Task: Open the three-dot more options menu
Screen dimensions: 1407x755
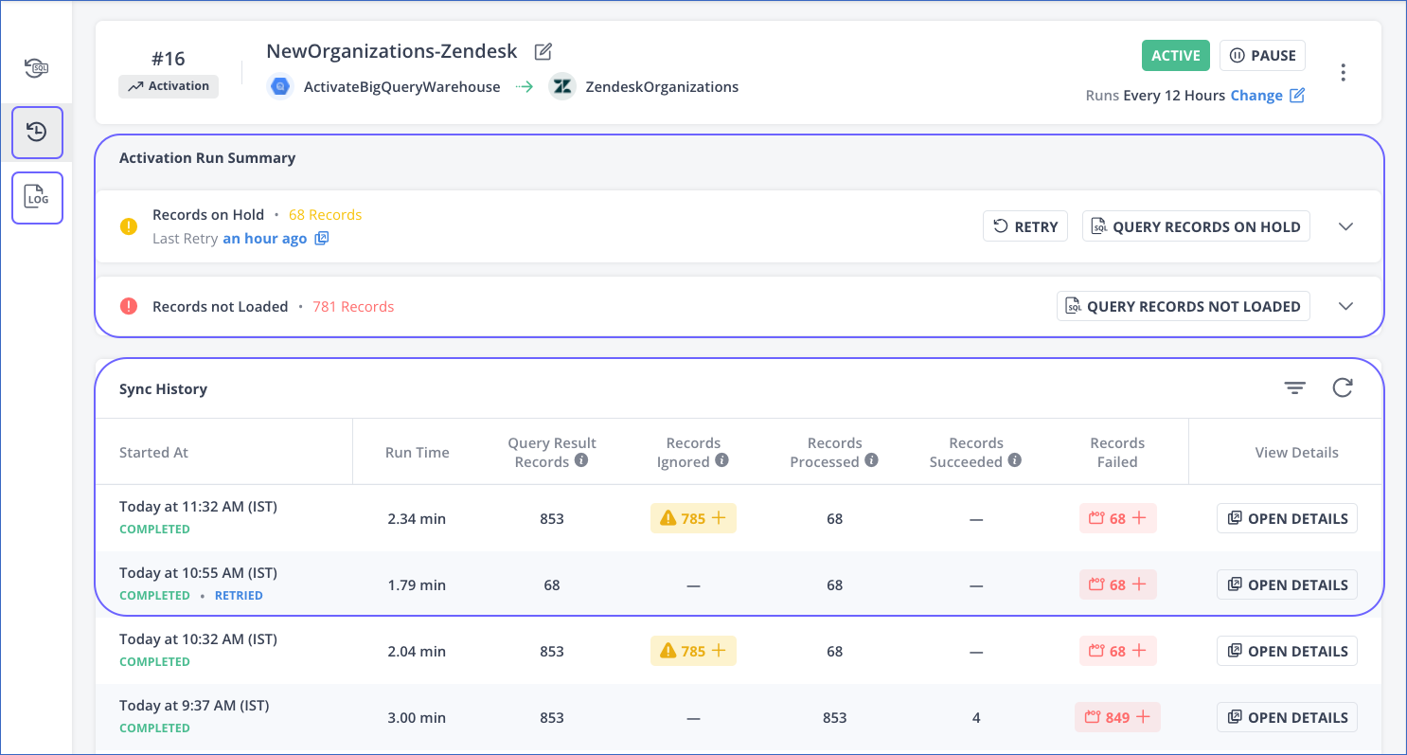Action: [1343, 72]
